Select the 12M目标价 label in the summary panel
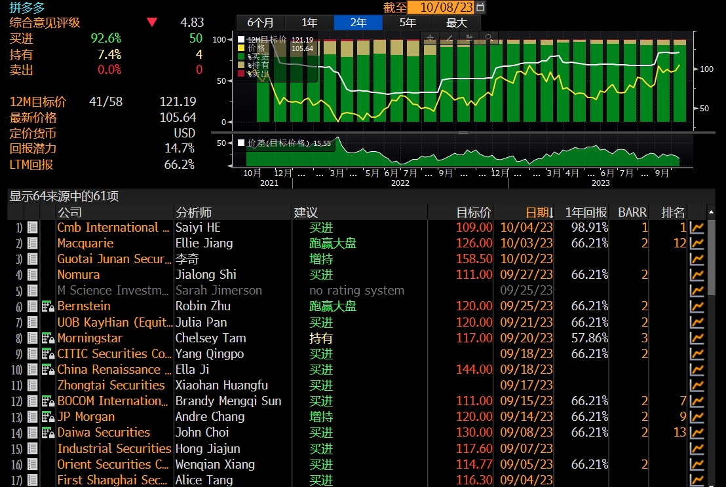 (38, 101)
